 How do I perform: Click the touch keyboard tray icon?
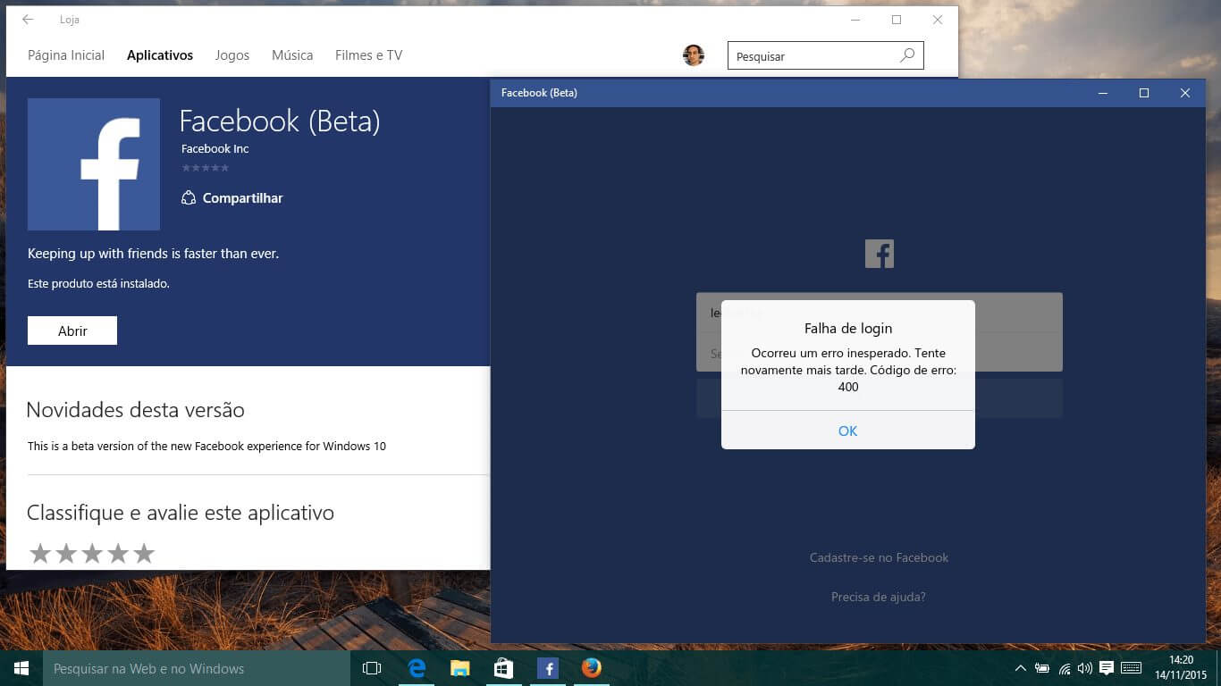pos(1131,668)
